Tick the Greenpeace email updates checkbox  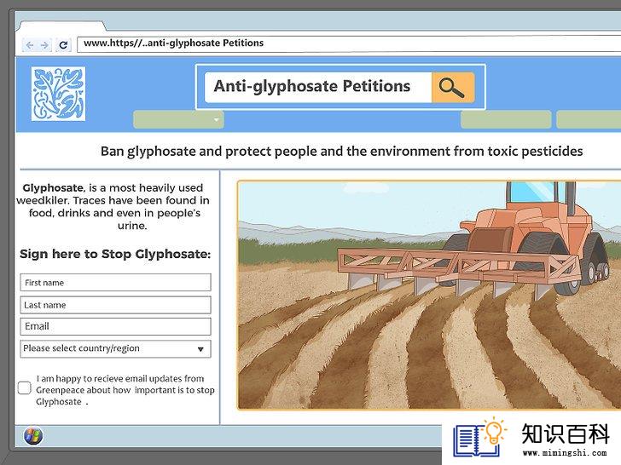(24, 387)
